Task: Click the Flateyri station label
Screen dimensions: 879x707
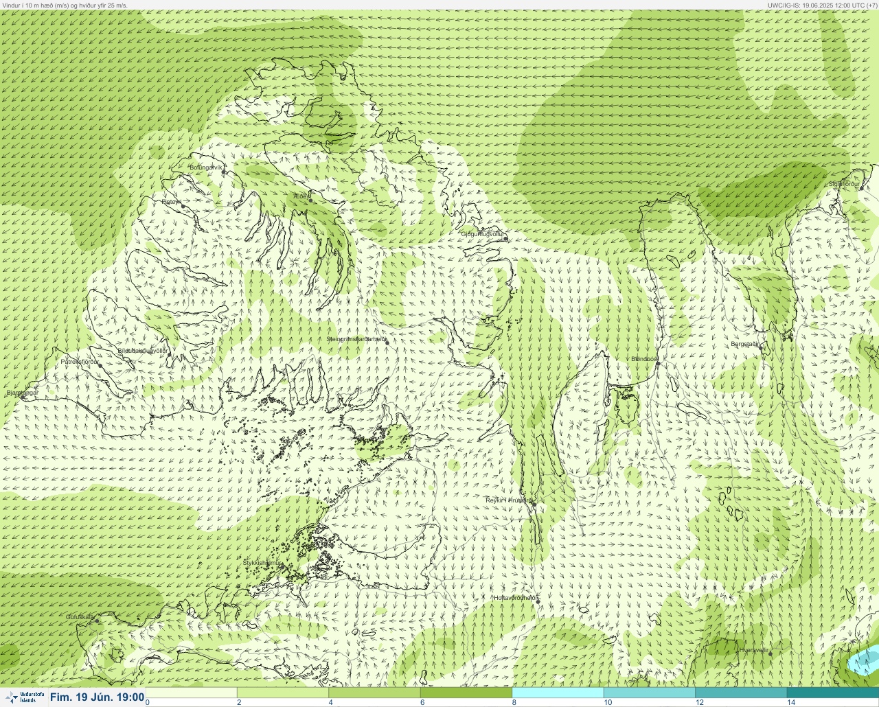Action: coord(171,202)
